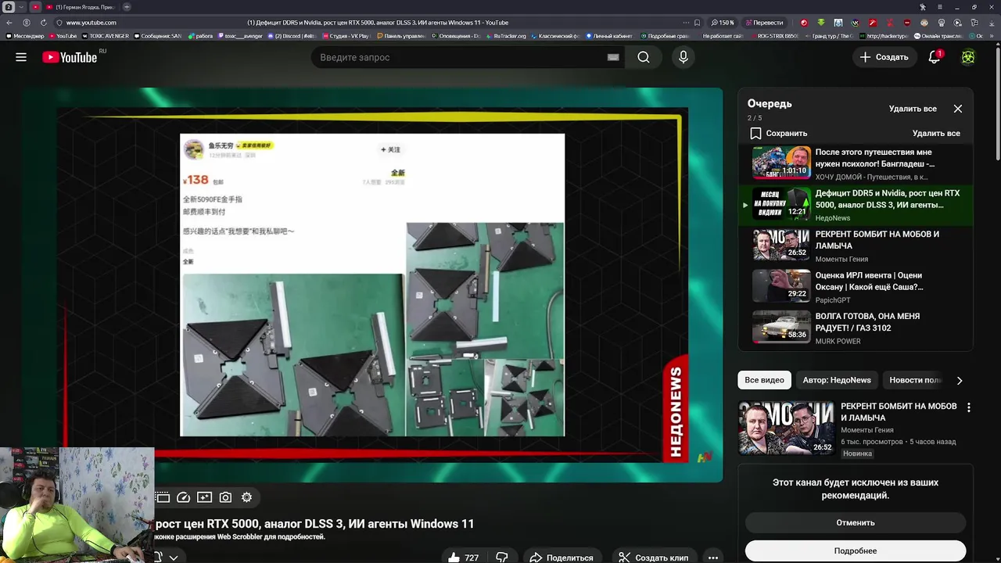
Task: Click the video player area
Action: [372, 285]
